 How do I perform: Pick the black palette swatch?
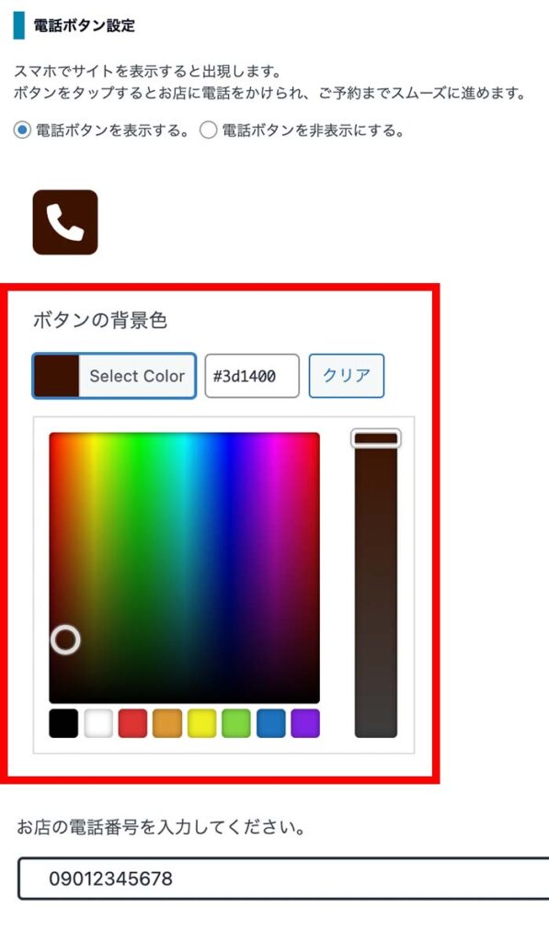click(x=63, y=723)
